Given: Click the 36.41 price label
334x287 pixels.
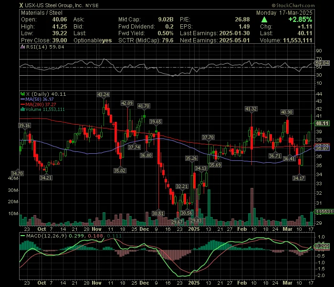Looking at the screenshot, I should pos(289,158).
